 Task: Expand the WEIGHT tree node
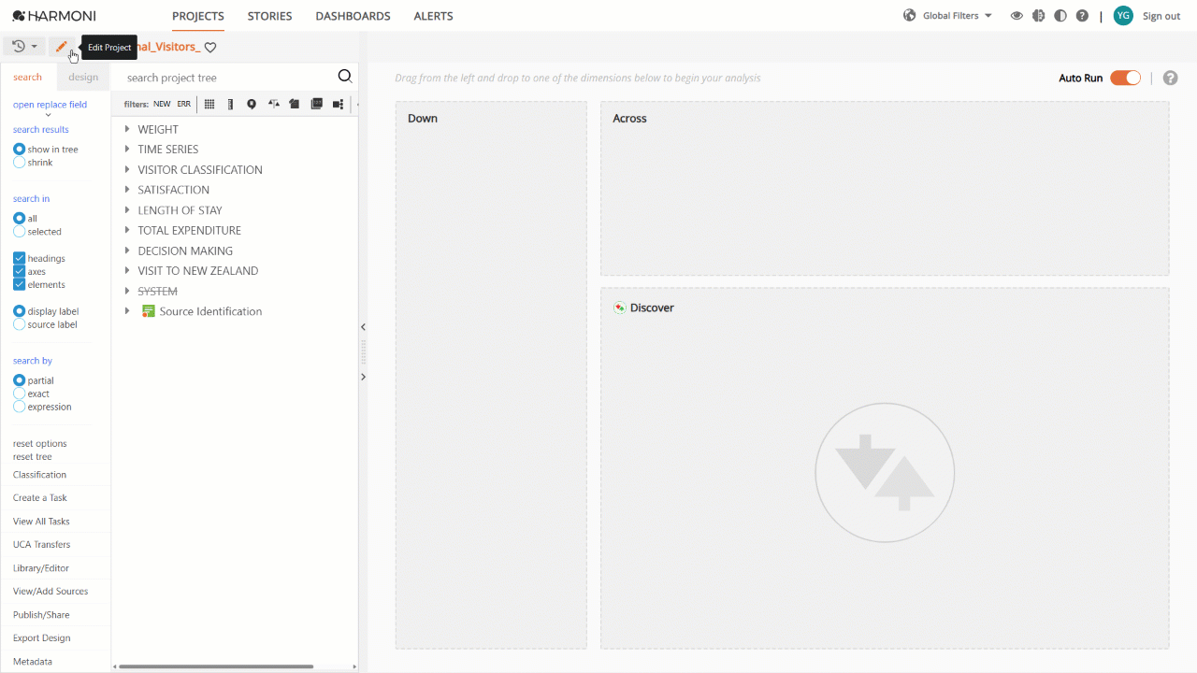pyautogui.click(x=127, y=129)
